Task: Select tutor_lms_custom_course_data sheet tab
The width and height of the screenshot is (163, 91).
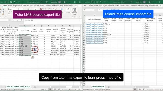Action: [18, 87]
